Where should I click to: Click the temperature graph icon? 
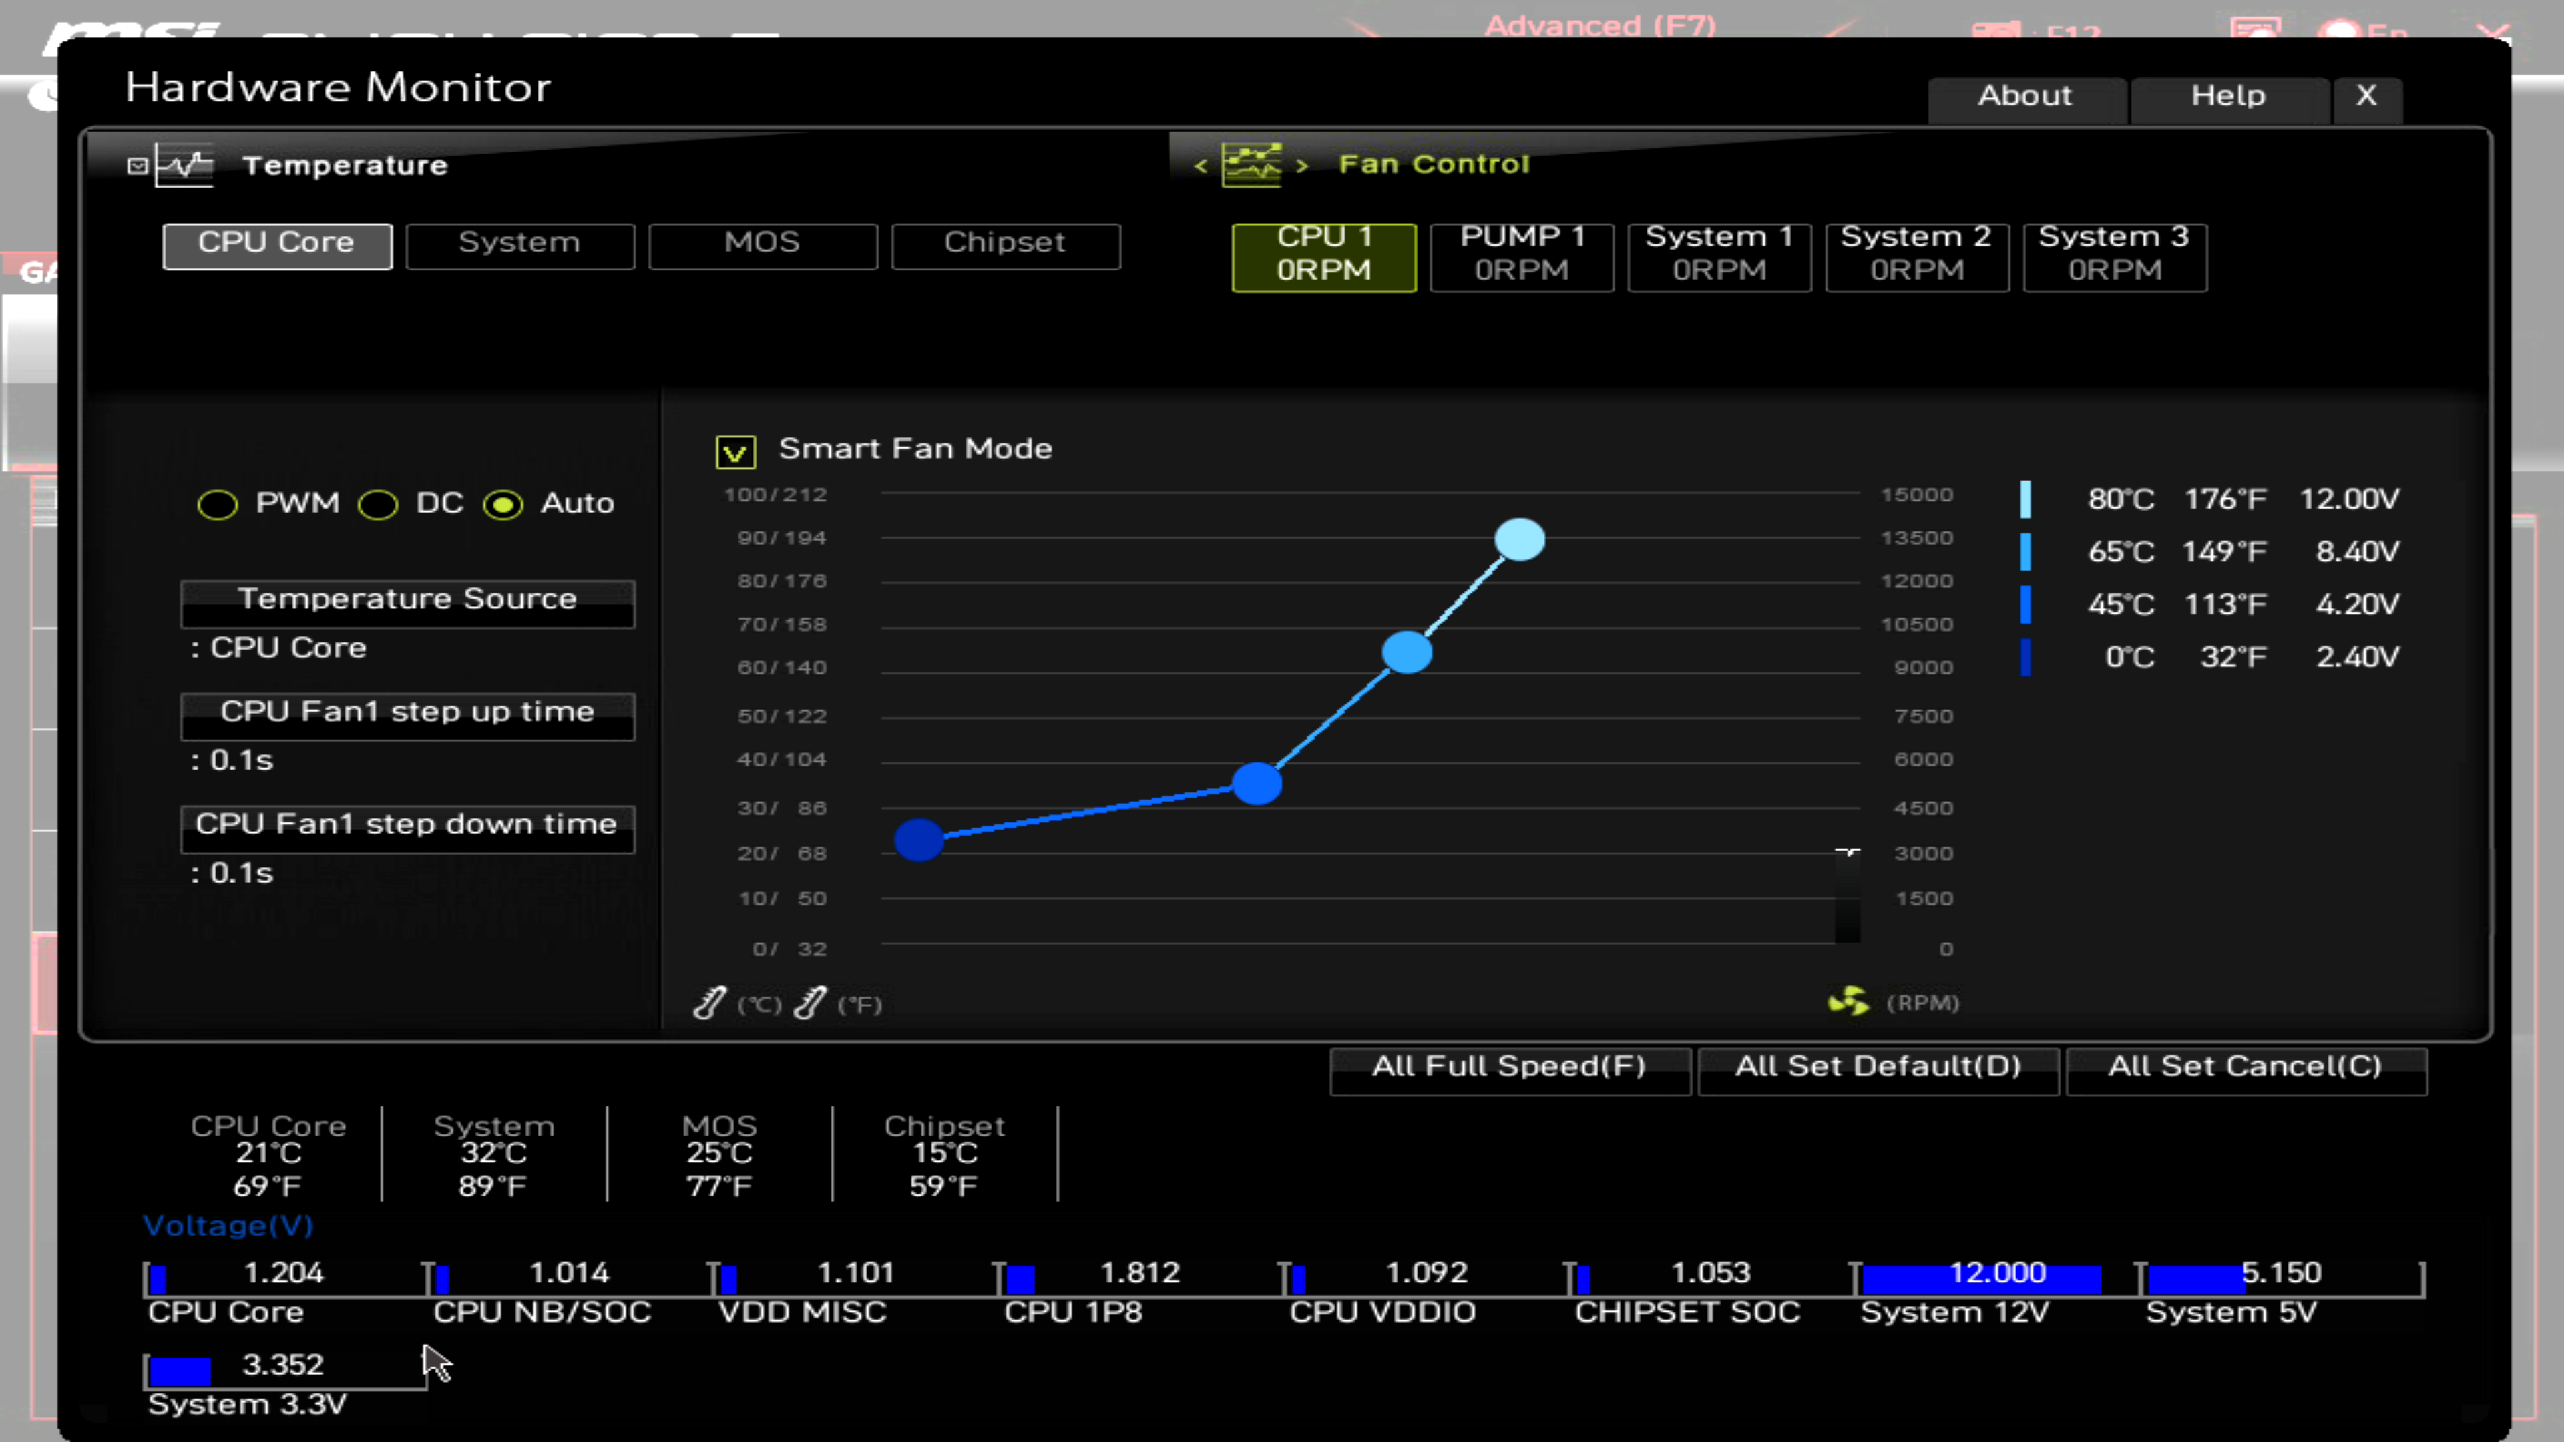pos(185,165)
